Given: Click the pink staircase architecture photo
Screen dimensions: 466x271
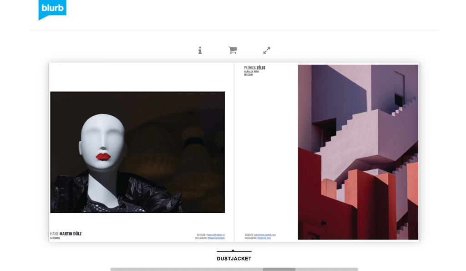Looking at the screenshot, I should tap(358, 152).
